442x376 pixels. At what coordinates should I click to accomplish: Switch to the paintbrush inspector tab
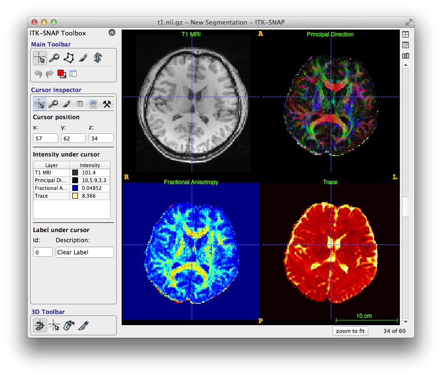tap(66, 104)
